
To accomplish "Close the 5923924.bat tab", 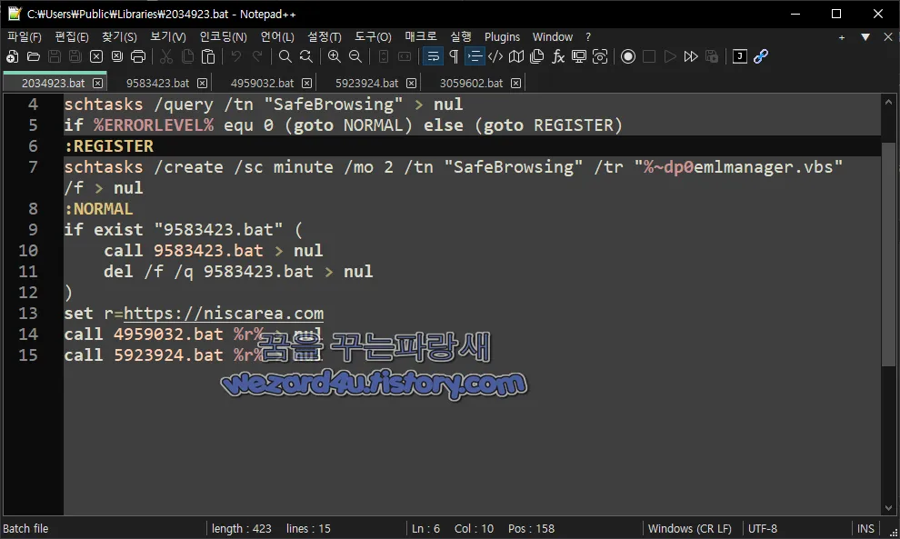I will coord(412,84).
